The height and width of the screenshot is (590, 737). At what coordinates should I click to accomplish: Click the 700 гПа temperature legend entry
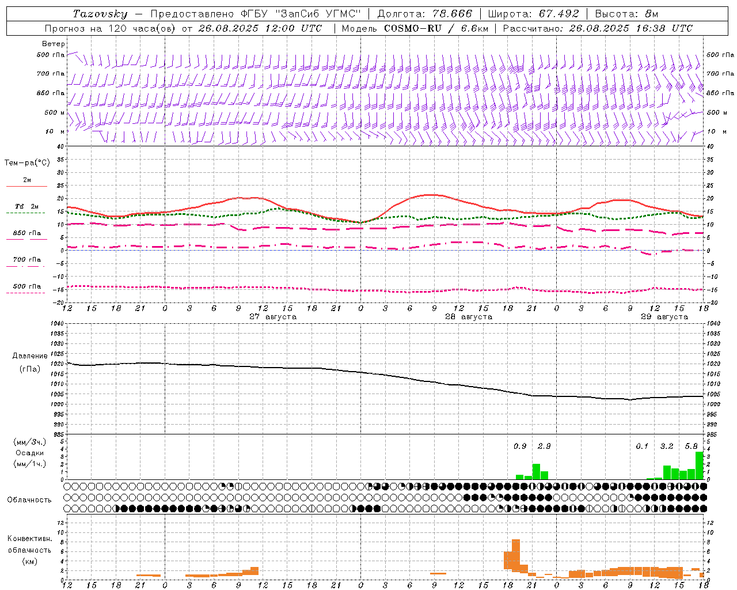[27, 259]
